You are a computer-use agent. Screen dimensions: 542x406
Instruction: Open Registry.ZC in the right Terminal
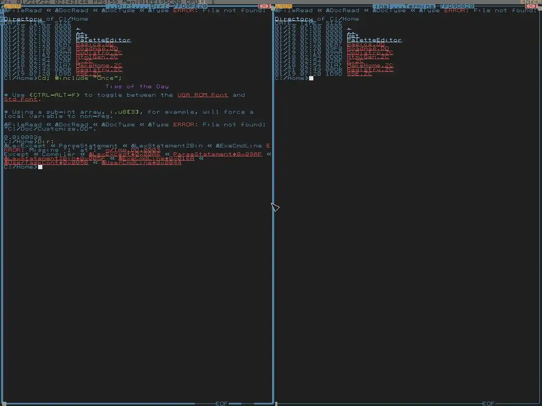tap(370, 69)
